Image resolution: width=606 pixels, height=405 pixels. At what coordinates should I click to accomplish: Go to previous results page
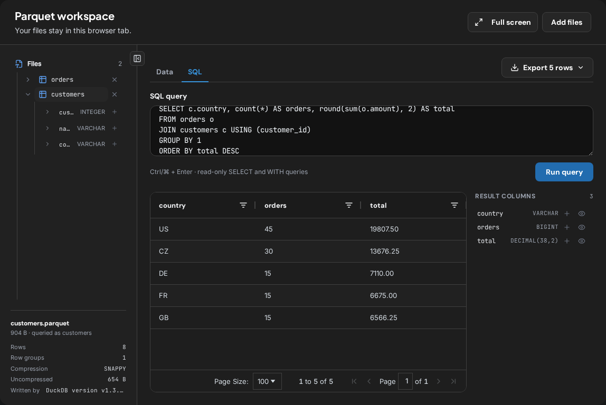click(x=369, y=381)
